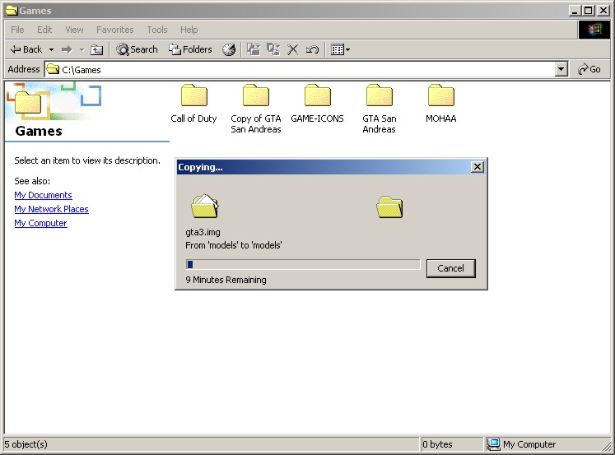Viewport: 615px width, 455px height.
Task: Open the Help menu
Action: coord(189,30)
